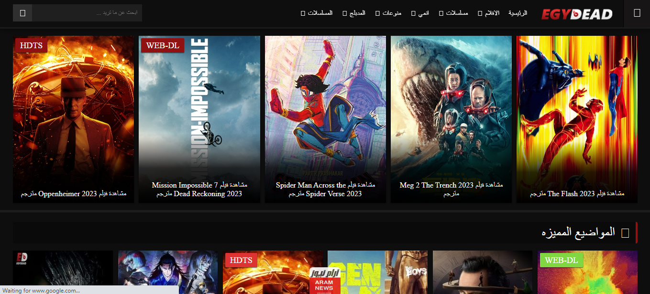Open the Oppenheimer 2023 title link

(x=74, y=194)
